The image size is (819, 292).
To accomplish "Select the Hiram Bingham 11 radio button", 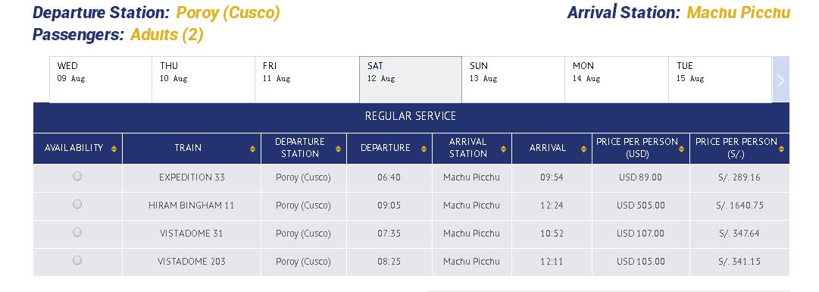I will [77, 204].
